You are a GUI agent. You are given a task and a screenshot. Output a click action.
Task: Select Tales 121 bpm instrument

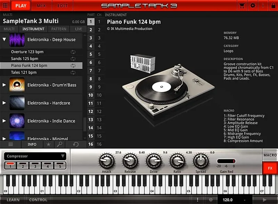41,73
